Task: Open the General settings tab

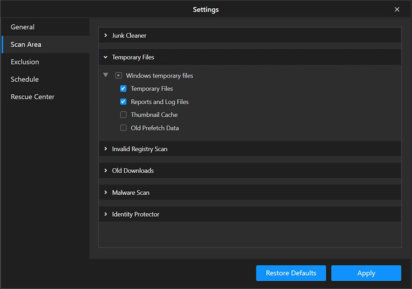Action: pos(23,27)
